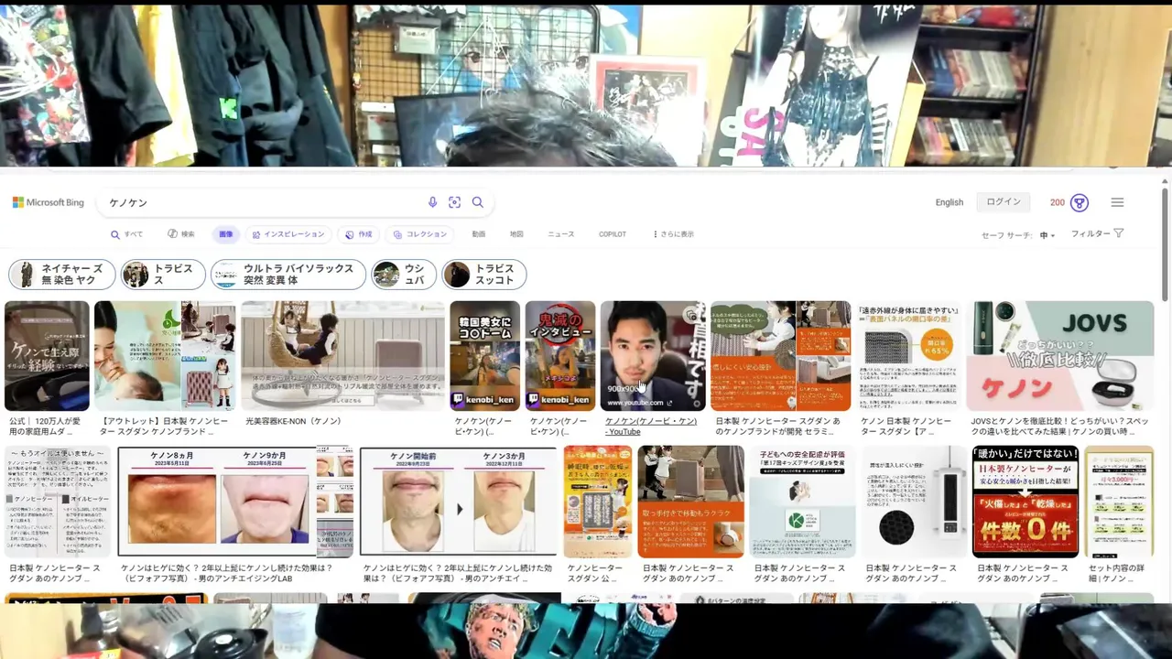Open the 公式 120万人が愛用 image
Viewport: 1172px width, 659px height.
tap(47, 356)
